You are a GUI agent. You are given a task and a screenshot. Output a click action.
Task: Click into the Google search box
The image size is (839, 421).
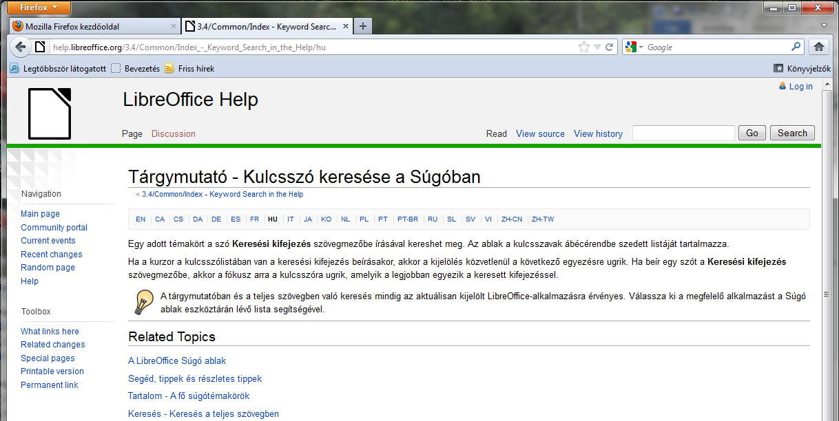point(718,47)
